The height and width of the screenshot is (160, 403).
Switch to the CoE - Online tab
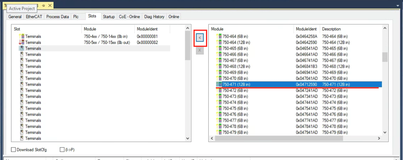pos(129,17)
